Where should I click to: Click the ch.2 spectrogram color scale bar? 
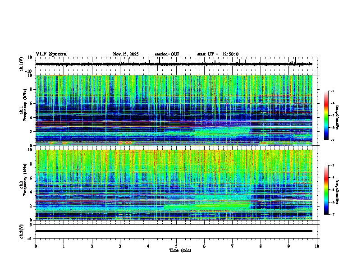(x=326, y=190)
